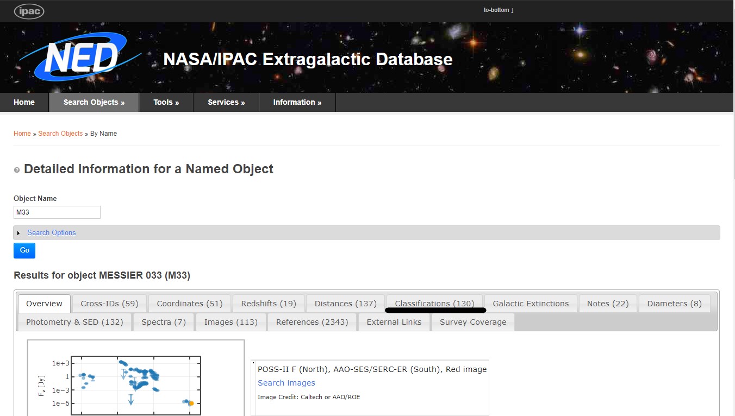
Task: Focus the Object Name input field
Action: (57, 212)
